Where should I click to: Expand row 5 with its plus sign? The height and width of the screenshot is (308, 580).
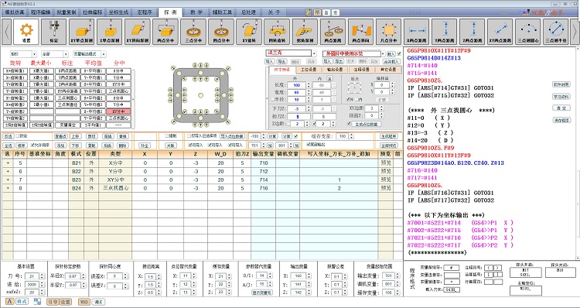point(8,163)
